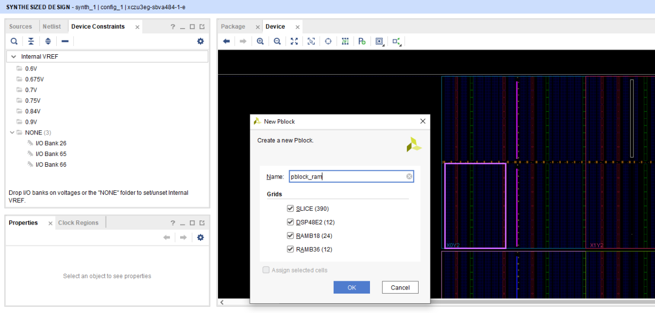Open settings gear in Properties panel

click(201, 237)
